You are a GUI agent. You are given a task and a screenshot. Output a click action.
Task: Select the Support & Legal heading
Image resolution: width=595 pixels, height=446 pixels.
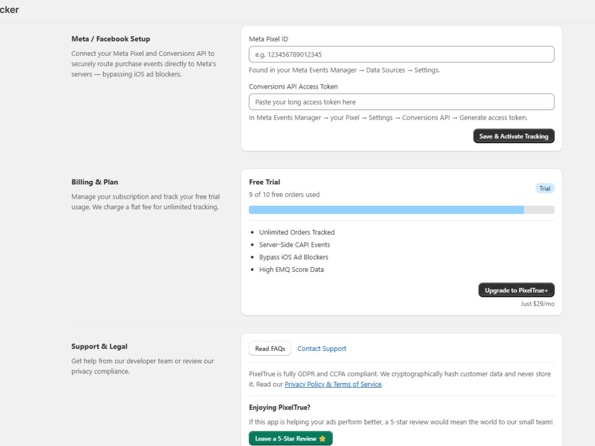pyautogui.click(x=99, y=346)
